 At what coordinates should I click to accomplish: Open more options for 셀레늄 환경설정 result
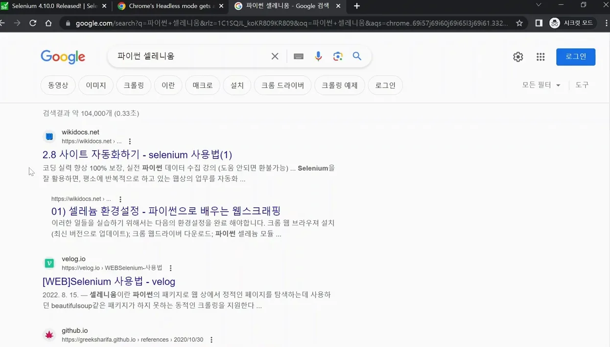click(x=120, y=199)
